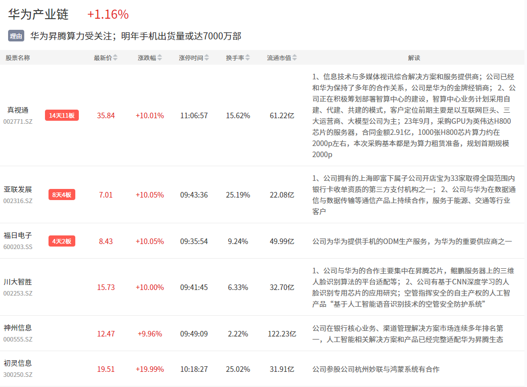Click turnover rate 15.62%
Screen dimensions: 527x387
pos(238,116)
